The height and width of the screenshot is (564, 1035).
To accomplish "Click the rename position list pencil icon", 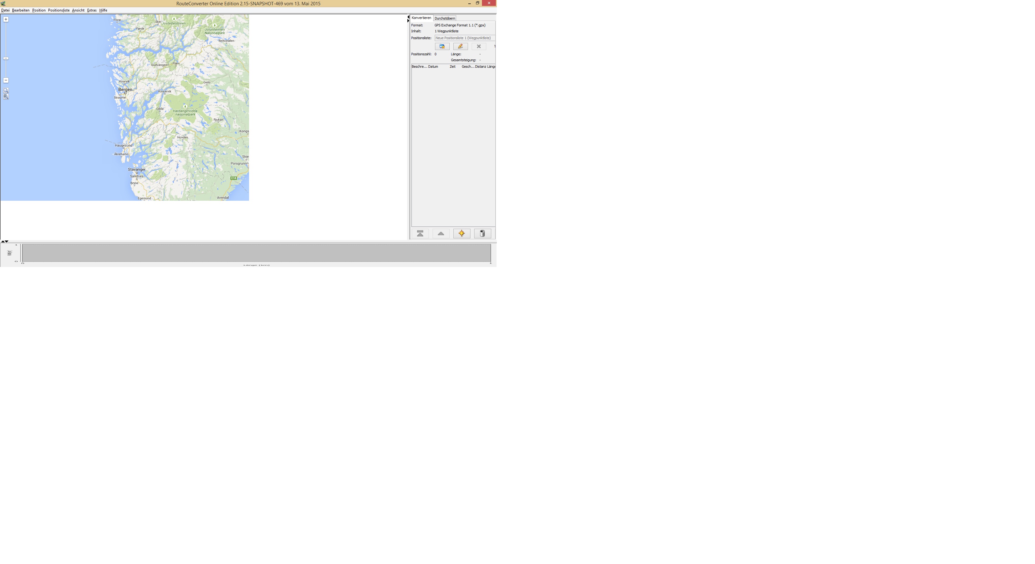I will pyautogui.click(x=461, y=47).
